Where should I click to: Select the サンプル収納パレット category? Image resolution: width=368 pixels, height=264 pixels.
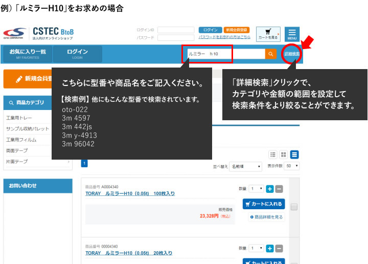tap(28, 129)
